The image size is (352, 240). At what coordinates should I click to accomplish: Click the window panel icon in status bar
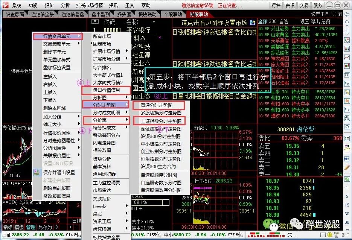(x=323, y=235)
